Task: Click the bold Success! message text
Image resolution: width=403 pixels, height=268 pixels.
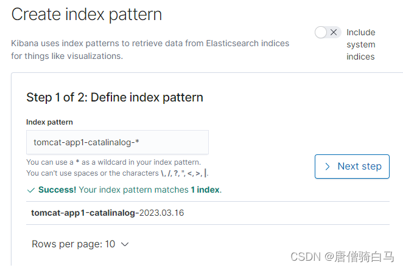Action: click(x=57, y=190)
